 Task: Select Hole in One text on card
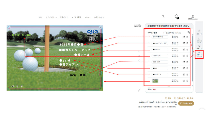[21, 35]
